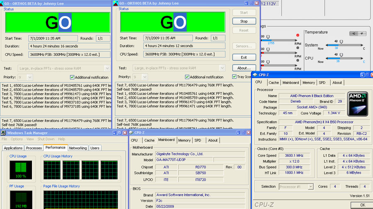Click the CPU temperature threshold slider handle
Screen dimensions: 373x209
[341, 55]
